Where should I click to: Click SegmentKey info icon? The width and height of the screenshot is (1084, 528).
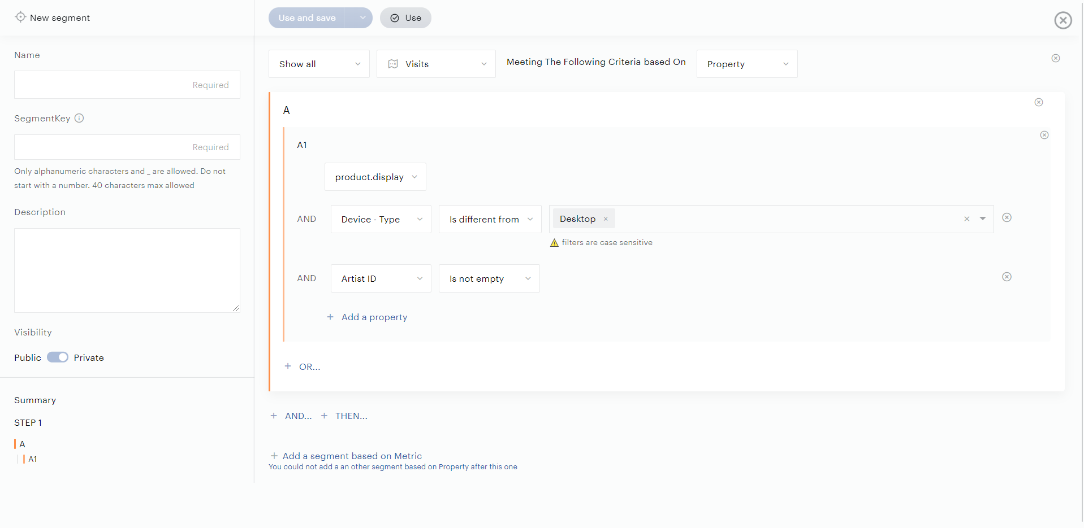79,118
